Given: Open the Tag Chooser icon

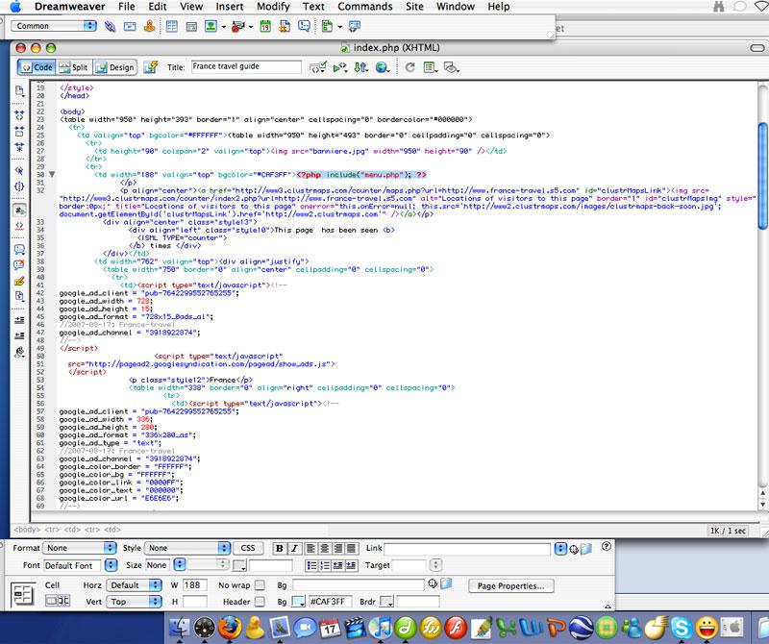Looking at the screenshot, I should pos(354,26).
